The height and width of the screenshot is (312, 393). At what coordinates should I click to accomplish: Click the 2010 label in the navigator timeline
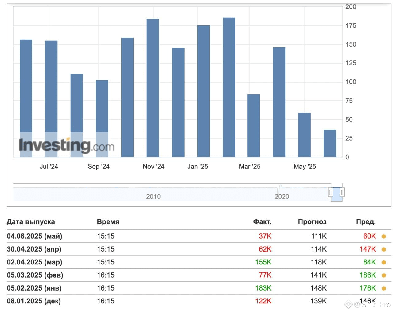(x=153, y=196)
